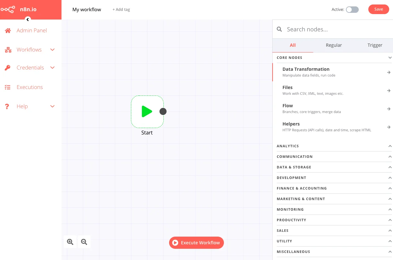Click Add tag next to My workflow
The width and height of the screenshot is (393, 260).
point(121,10)
